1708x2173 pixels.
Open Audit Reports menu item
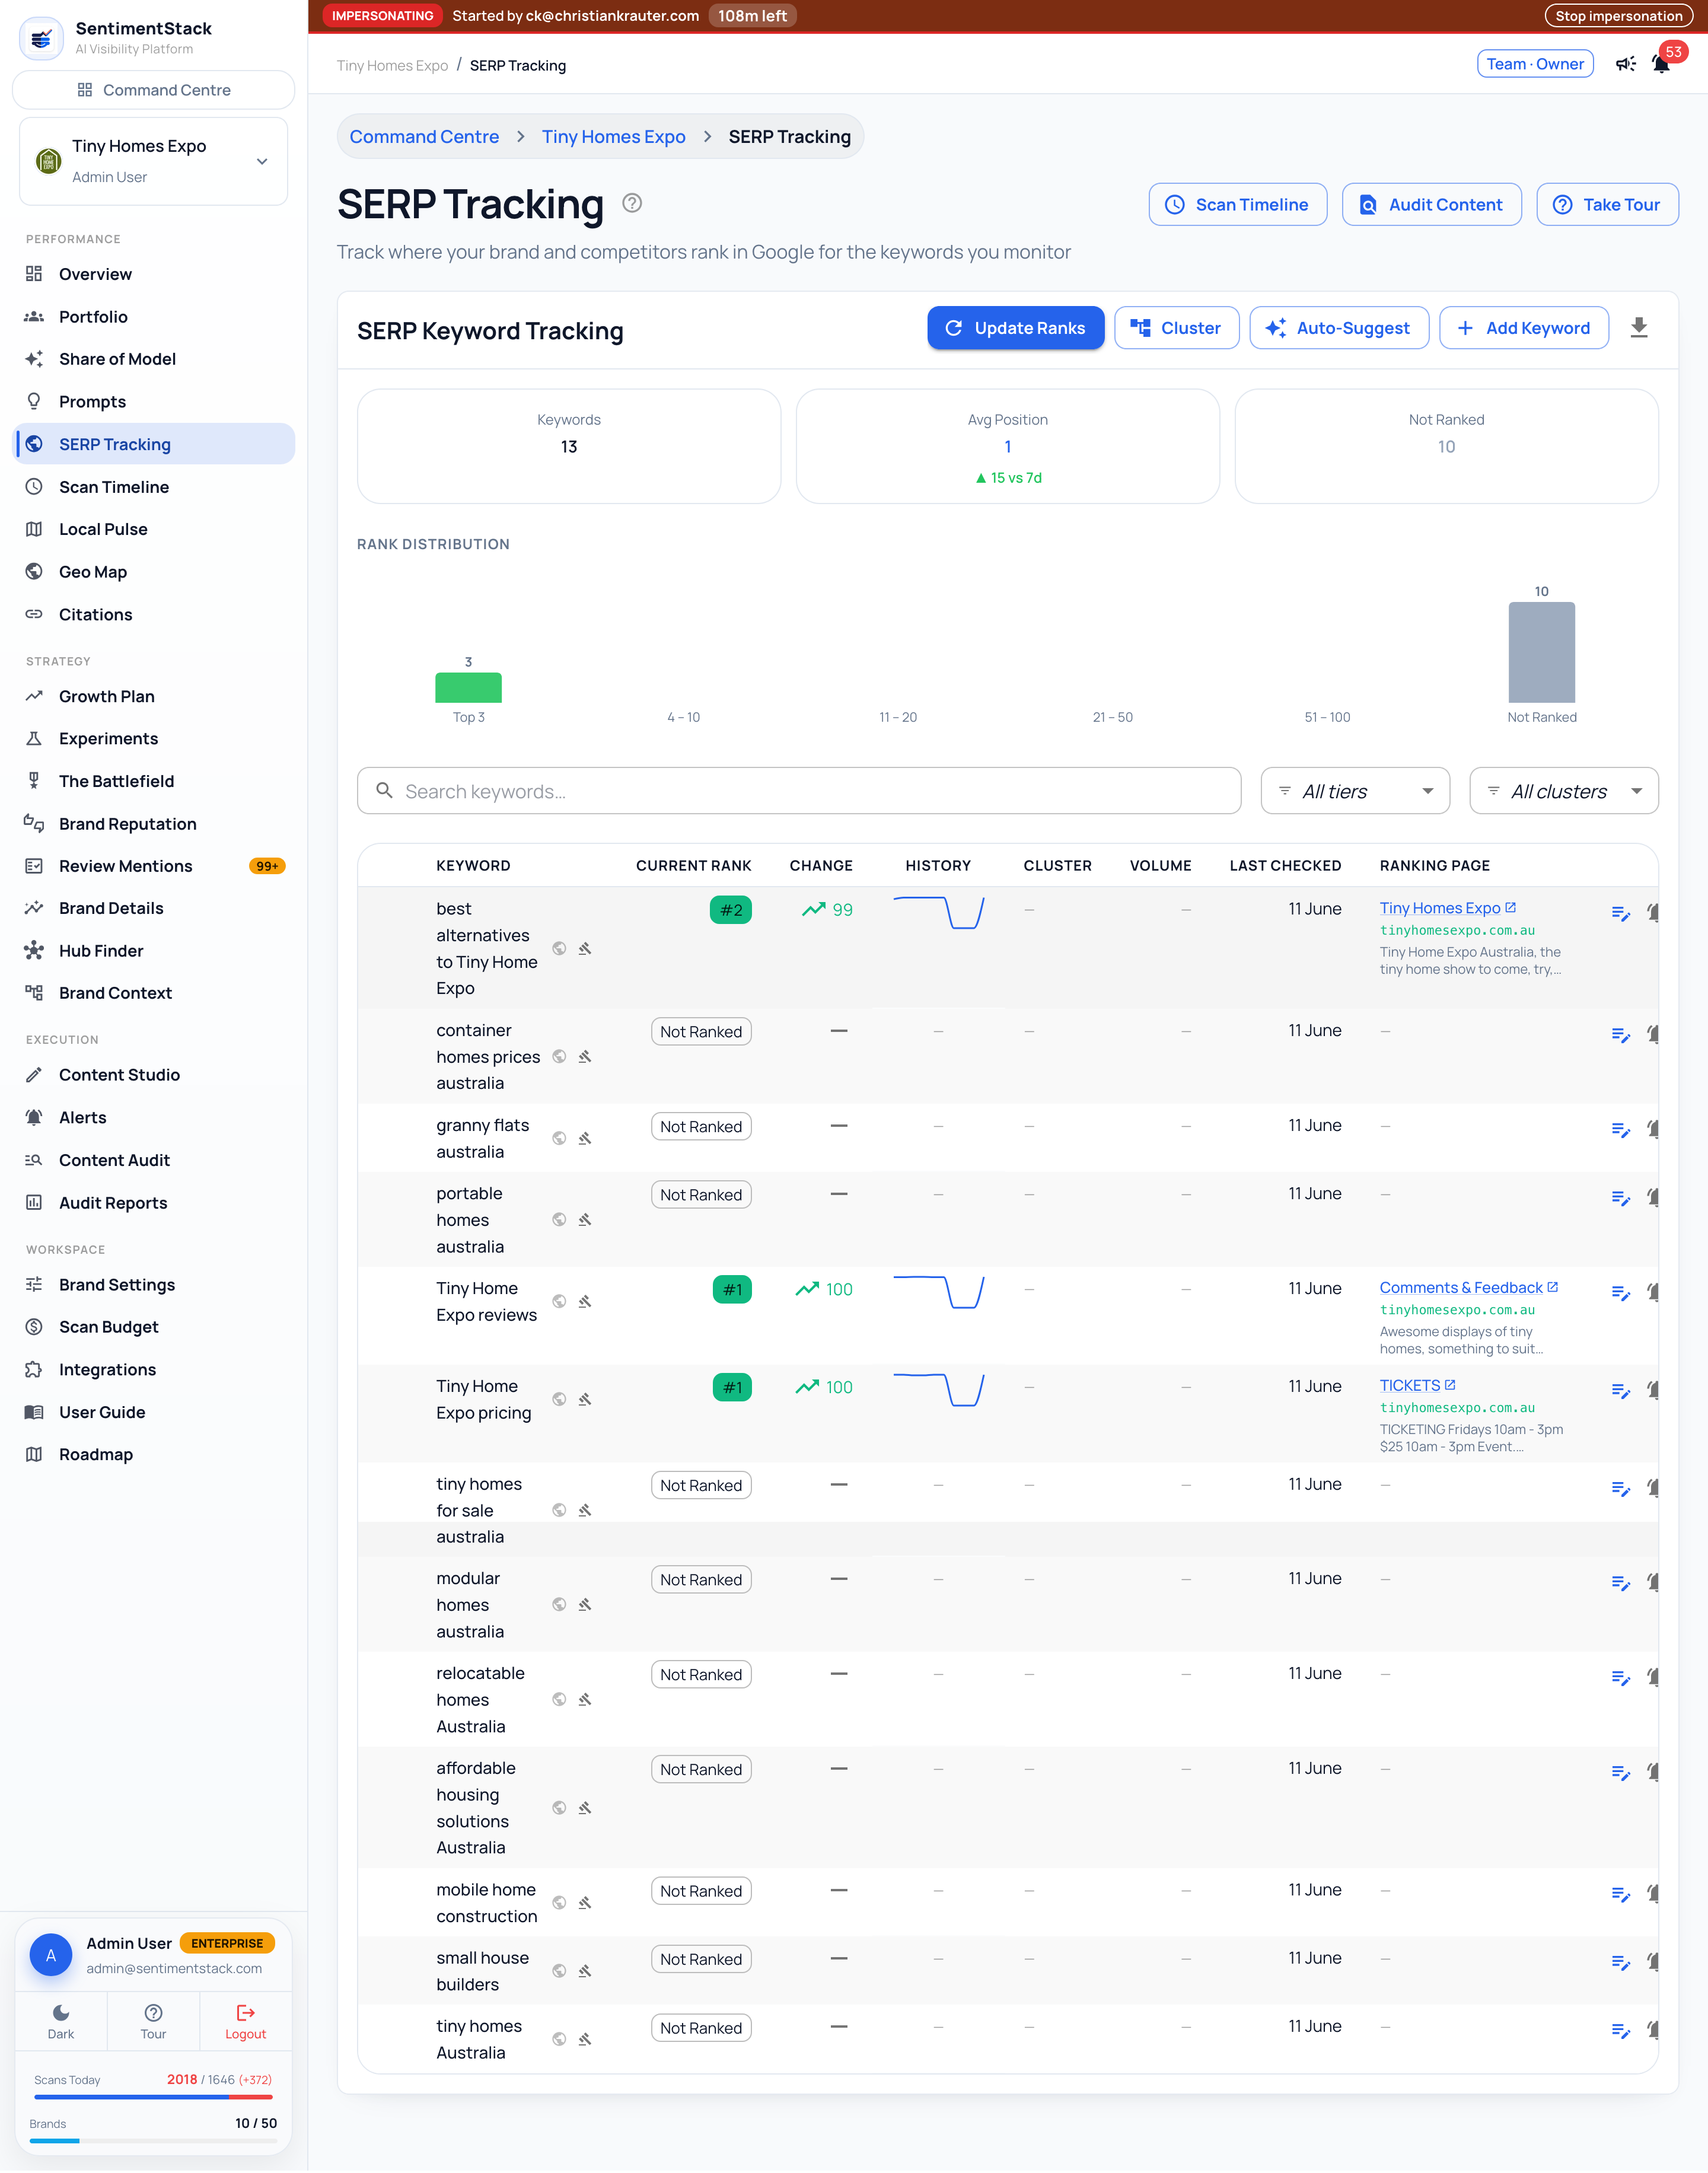(153, 1203)
